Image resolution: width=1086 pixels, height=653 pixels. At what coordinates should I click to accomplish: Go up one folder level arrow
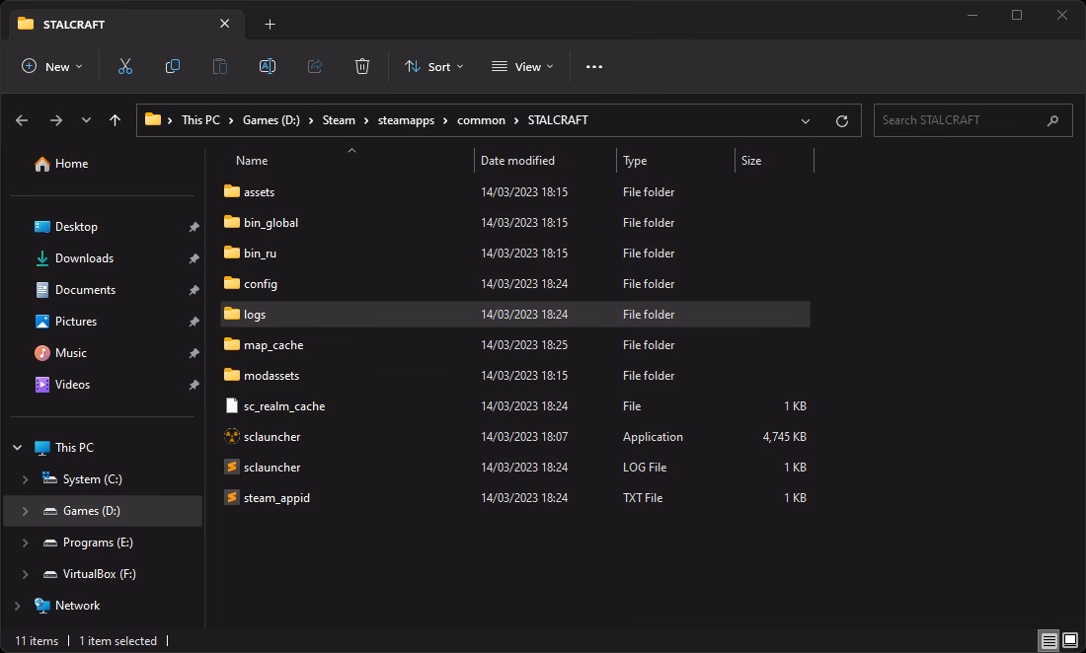point(115,120)
